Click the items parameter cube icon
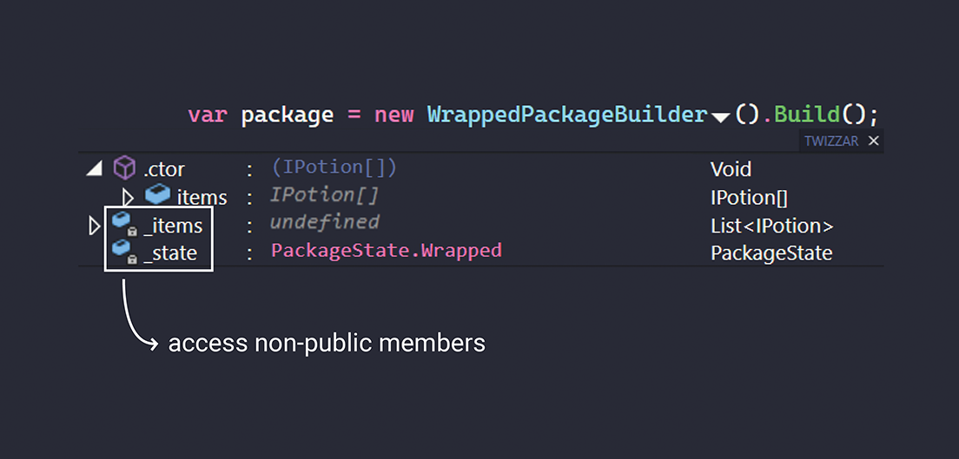959x459 pixels. point(158,196)
